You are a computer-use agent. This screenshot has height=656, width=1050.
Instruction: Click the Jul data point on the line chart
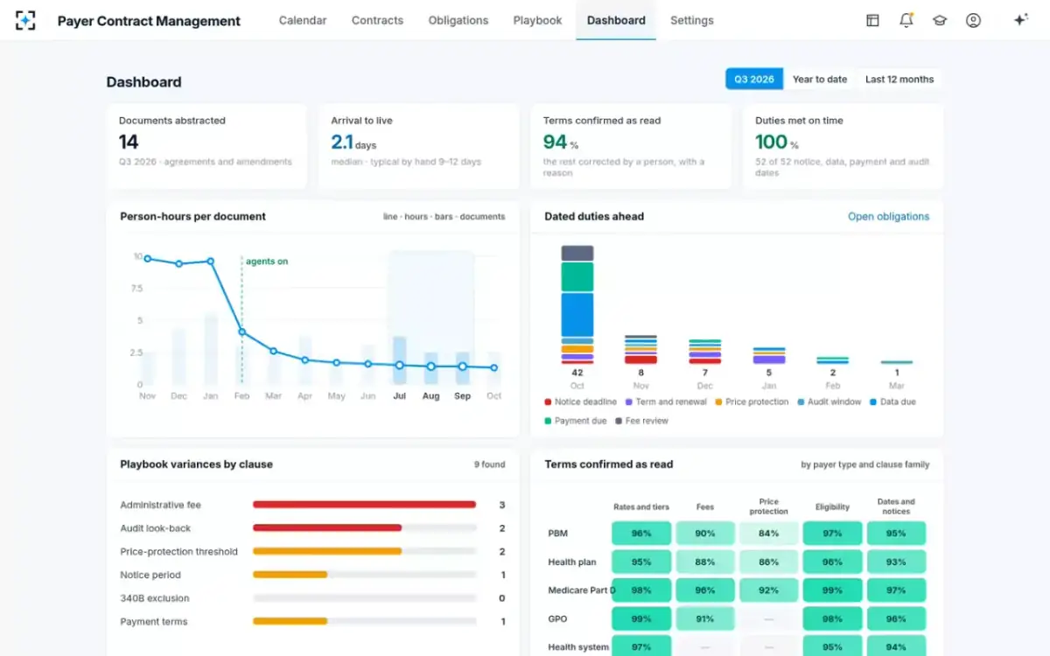coord(400,365)
